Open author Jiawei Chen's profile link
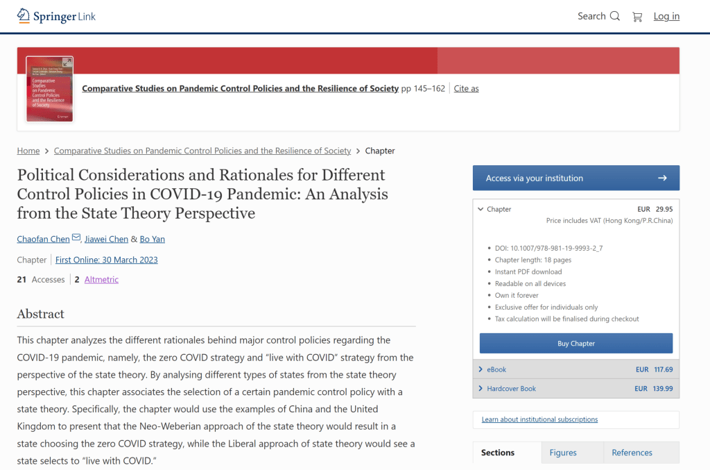The height and width of the screenshot is (470, 710). [106, 239]
